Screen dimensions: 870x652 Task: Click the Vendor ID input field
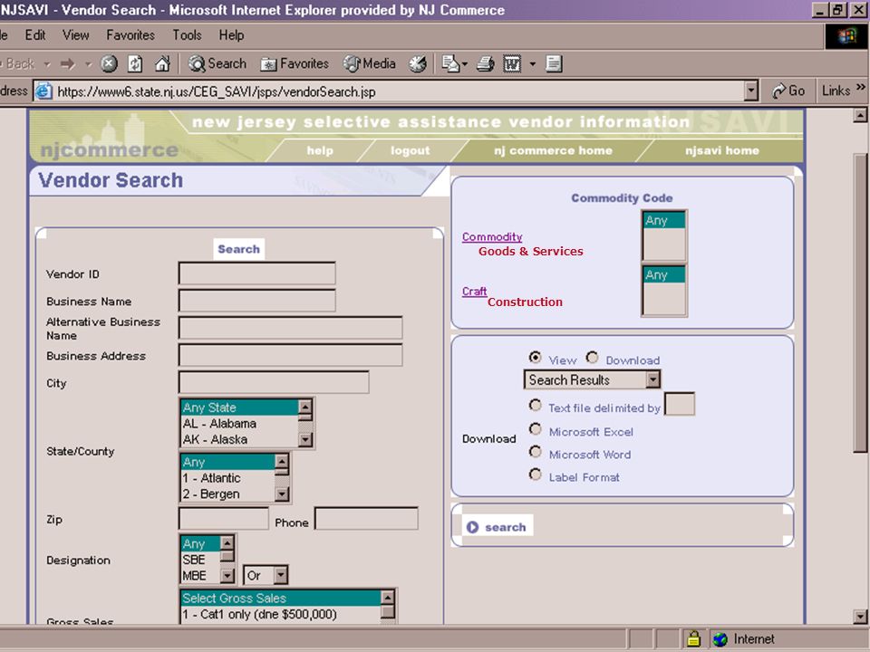(256, 273)
